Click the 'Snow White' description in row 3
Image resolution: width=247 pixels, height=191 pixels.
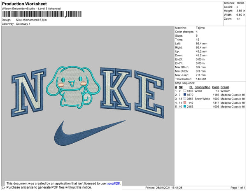(x=202, y=99)
